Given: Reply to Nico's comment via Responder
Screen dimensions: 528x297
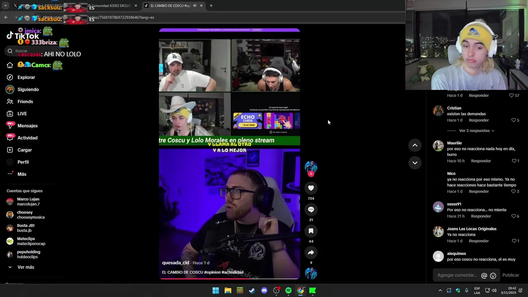Looking at the screenshot, I should point(478,191).
